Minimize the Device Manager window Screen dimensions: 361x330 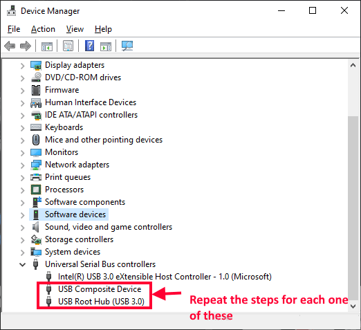pos(281,10)
